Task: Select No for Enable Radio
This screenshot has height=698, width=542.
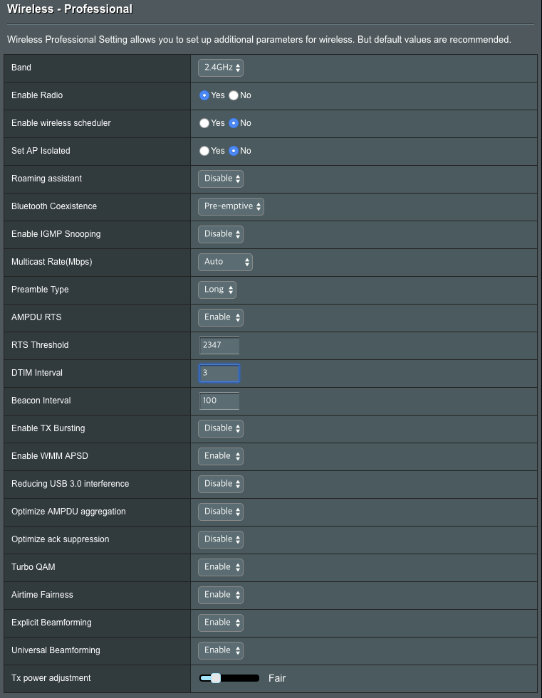Action: [234, 95]
